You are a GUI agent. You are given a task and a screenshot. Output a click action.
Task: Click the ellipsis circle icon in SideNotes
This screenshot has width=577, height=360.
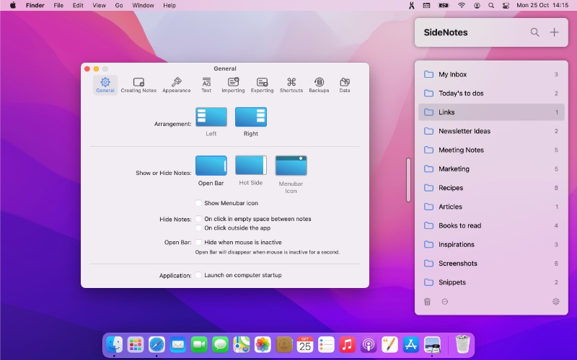click(445, 302)
